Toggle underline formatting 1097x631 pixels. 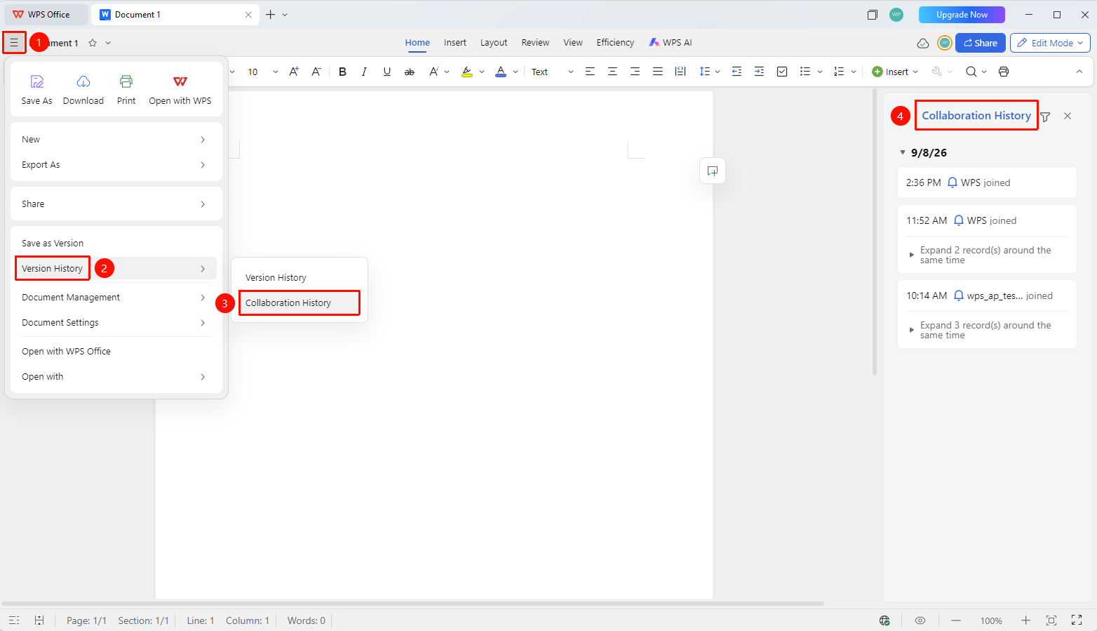click(x=386, y=72)
